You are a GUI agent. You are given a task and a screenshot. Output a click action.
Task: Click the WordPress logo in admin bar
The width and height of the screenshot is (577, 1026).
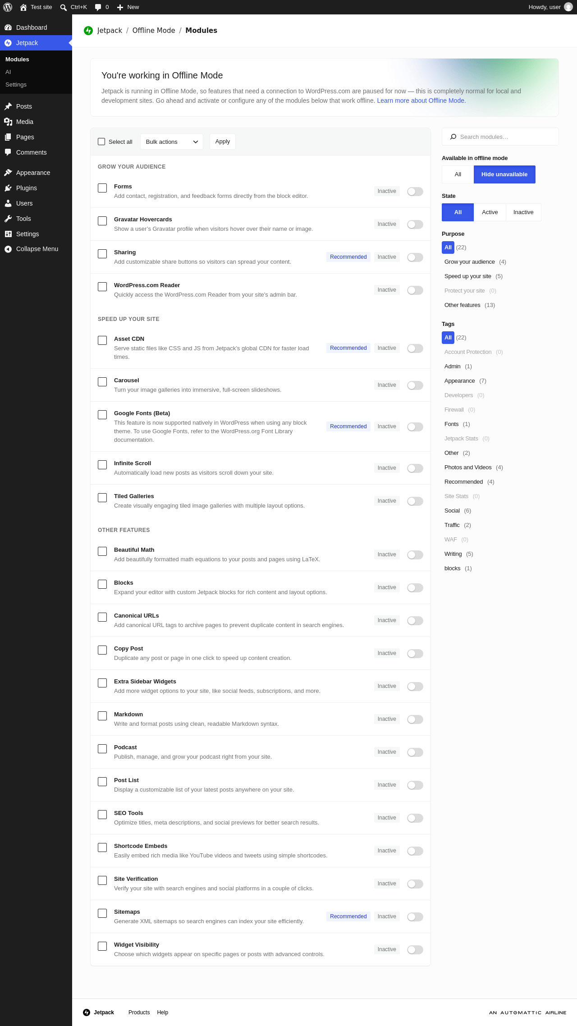[8, 7]
